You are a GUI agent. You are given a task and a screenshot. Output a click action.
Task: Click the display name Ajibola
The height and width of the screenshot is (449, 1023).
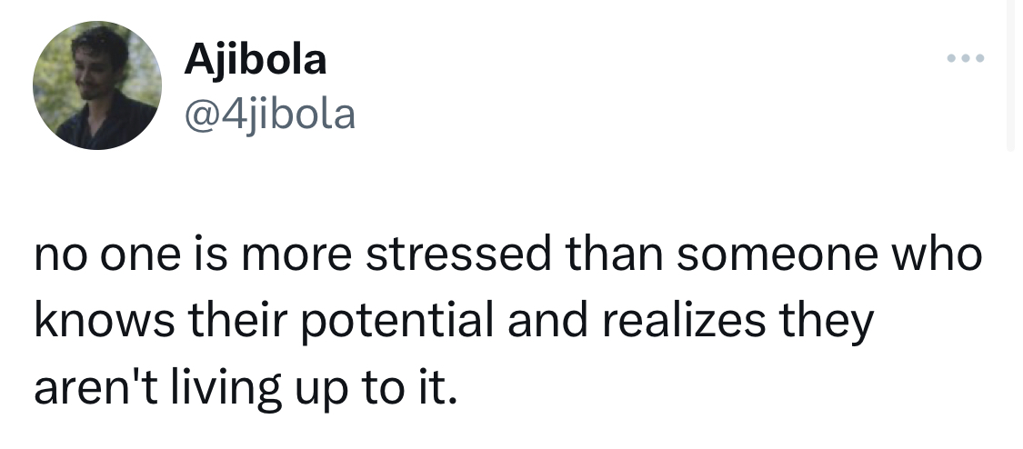coord(255,61)
